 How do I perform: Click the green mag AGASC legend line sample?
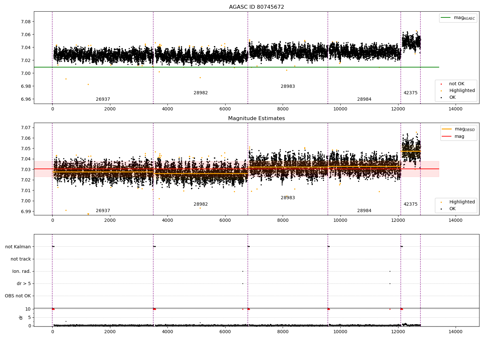(446, 18)
